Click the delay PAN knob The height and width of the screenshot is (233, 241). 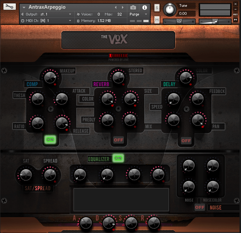pos(198,120)
